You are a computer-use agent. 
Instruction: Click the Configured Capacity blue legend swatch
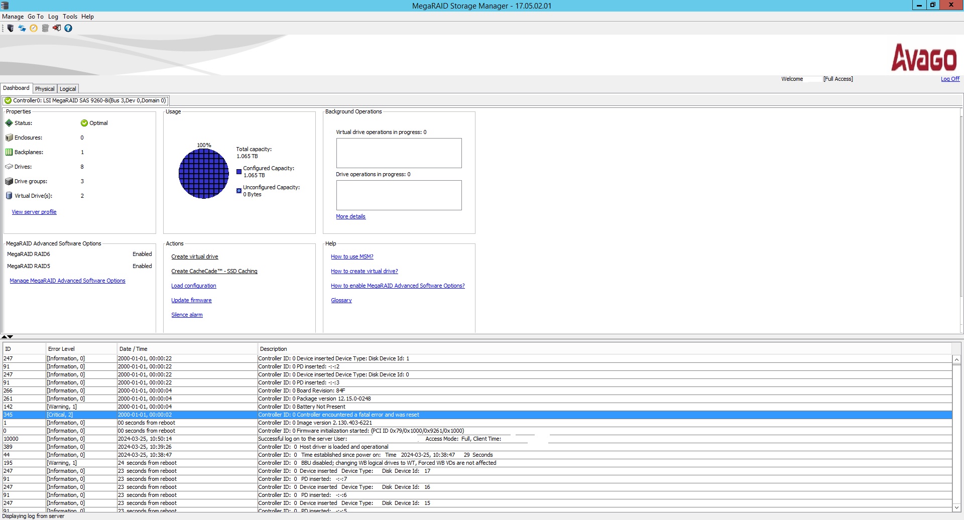[x=239, y=172]
